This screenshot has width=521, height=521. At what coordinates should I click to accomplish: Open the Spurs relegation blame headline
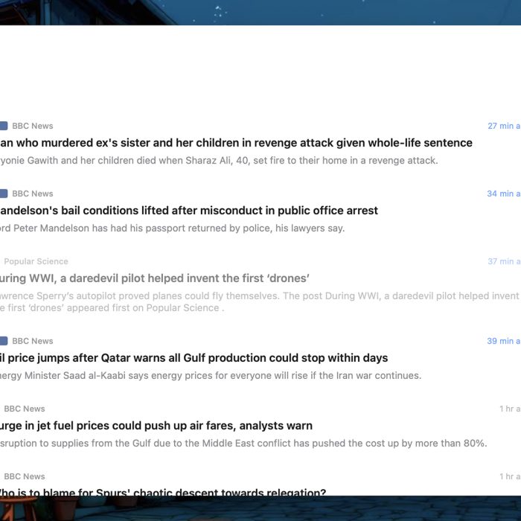coord(163,492)
